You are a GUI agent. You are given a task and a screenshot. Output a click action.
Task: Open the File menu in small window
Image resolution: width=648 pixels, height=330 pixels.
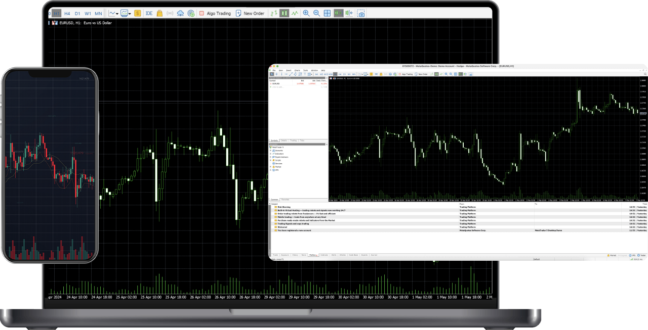(x=274, y=70)
